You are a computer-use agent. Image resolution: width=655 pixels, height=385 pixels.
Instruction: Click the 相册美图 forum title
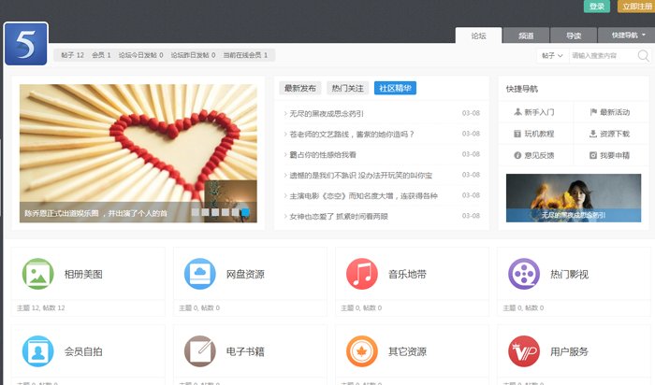point(83,274)
